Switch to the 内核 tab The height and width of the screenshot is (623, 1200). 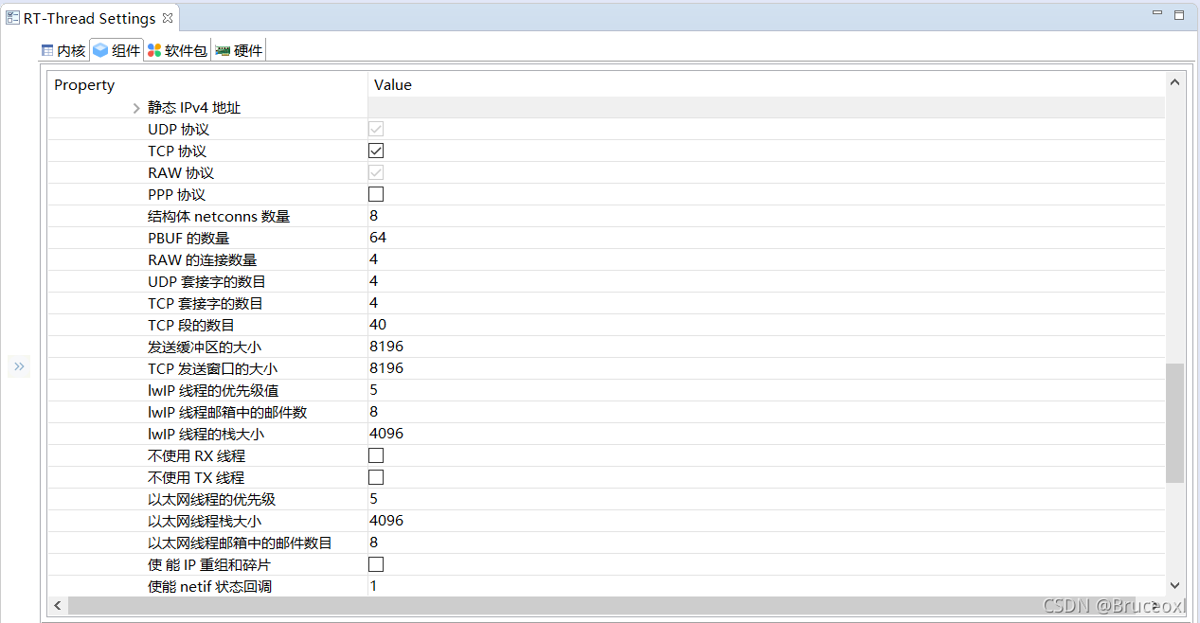63,50
